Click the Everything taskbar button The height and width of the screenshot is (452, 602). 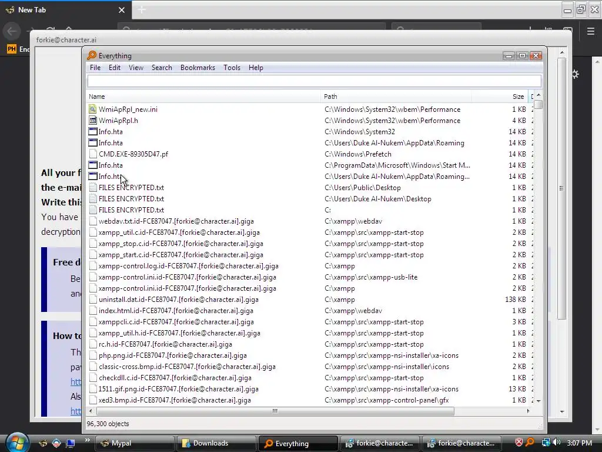pos(298,443)
